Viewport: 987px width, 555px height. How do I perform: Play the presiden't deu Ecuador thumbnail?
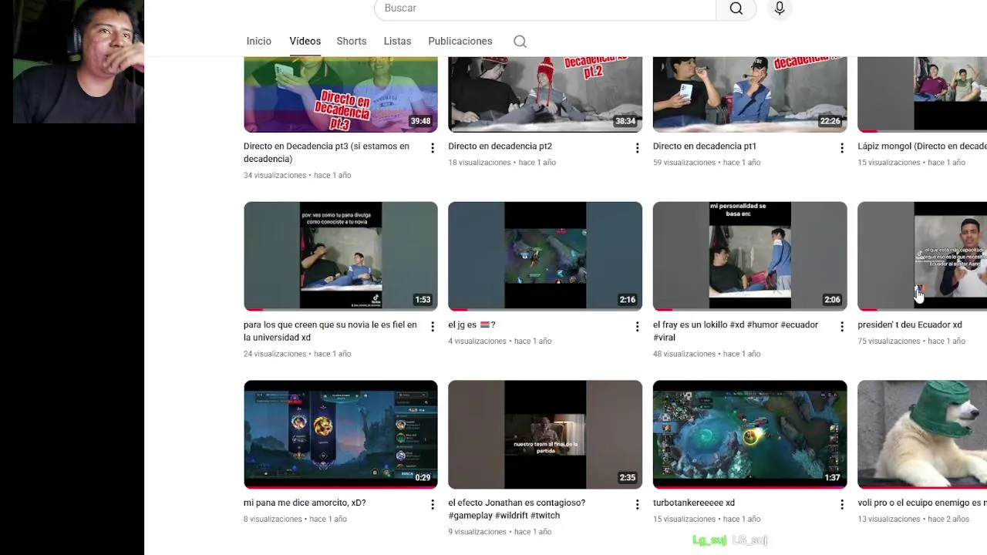click(x=922, y=256)
